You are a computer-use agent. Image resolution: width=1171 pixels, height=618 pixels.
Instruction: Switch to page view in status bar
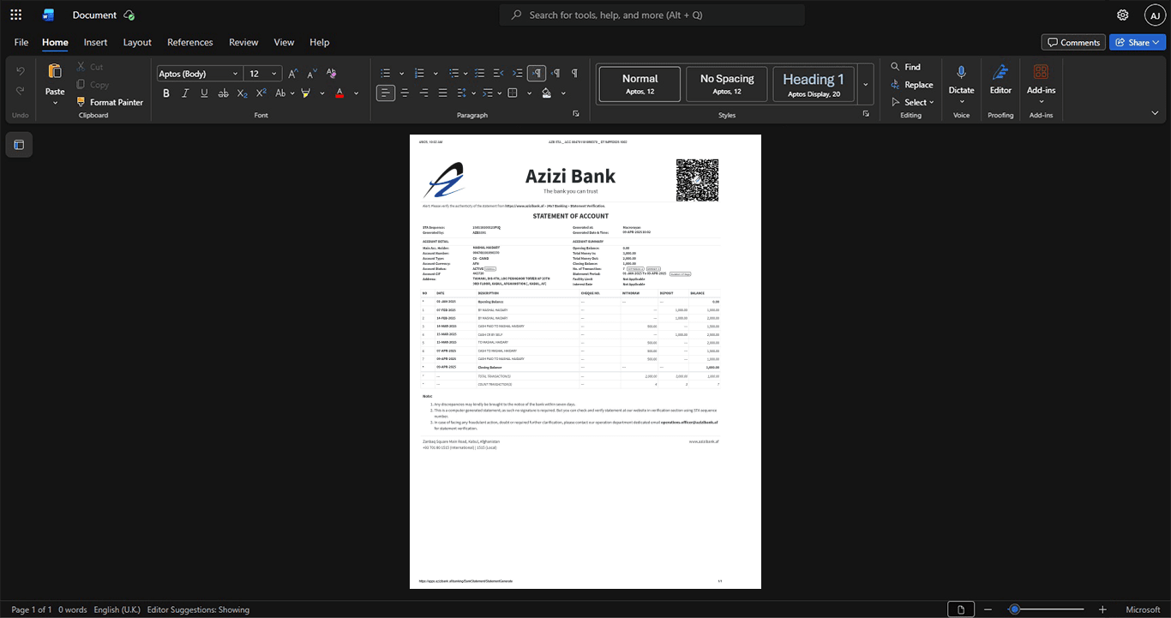click(x=961, y=609)
